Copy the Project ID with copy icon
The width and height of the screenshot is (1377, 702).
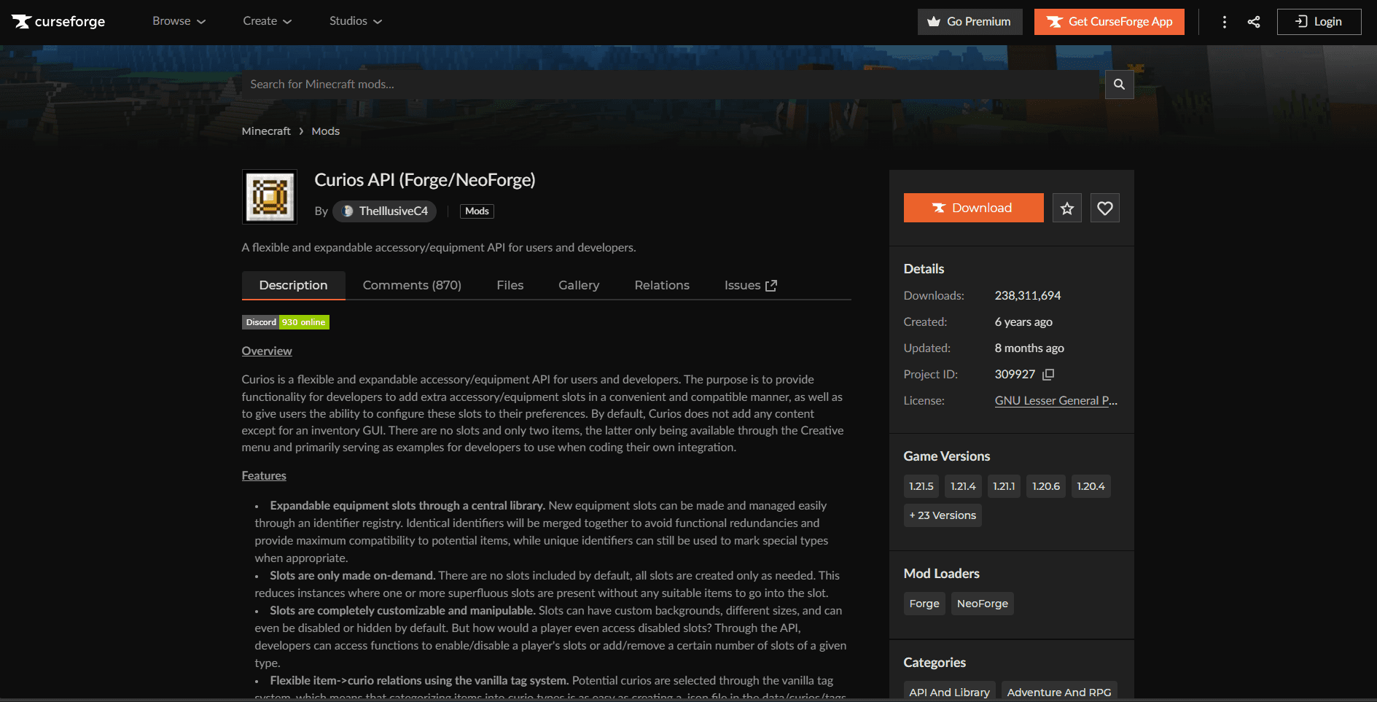1048,375
